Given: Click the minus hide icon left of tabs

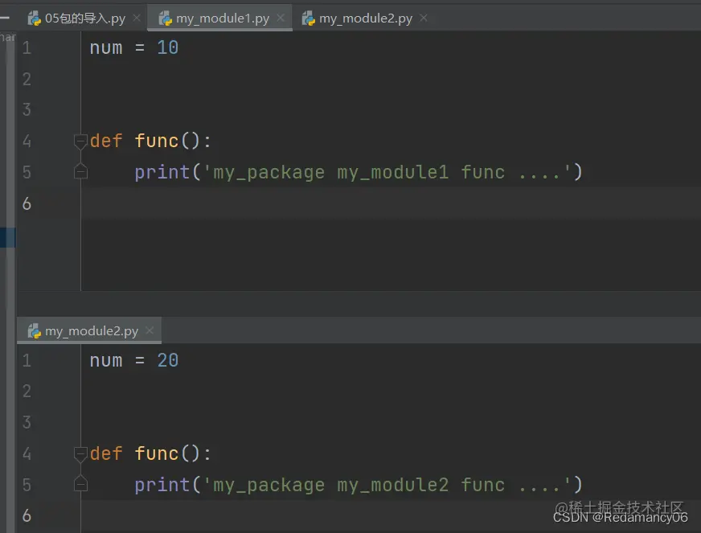Looking at the screenshot, I should point(5,18).
